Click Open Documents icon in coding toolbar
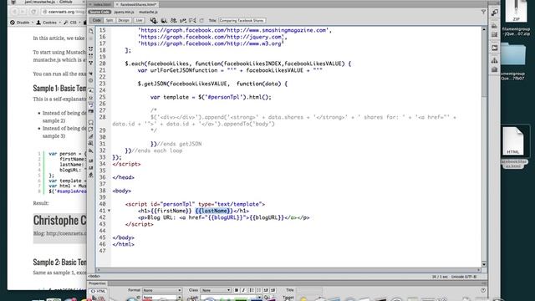535x301 pixels. pos(91,31)
